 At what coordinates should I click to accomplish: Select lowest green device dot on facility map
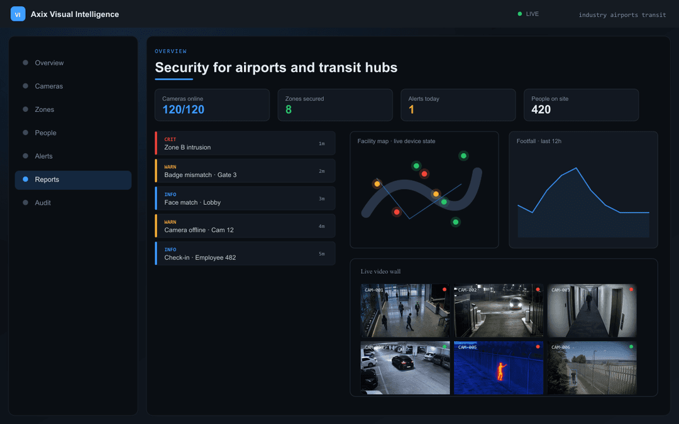[x=456, y=222]
